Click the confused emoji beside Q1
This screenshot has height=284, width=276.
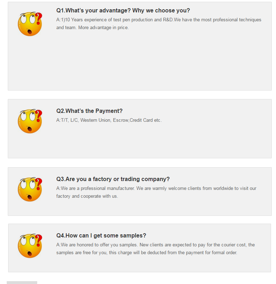pos(30,24)
